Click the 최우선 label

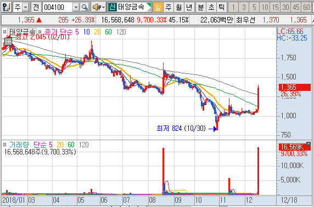click(x=246, y=20)
